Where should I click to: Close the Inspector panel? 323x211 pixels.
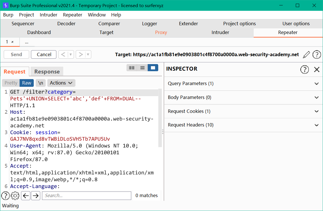coord(316,69)
